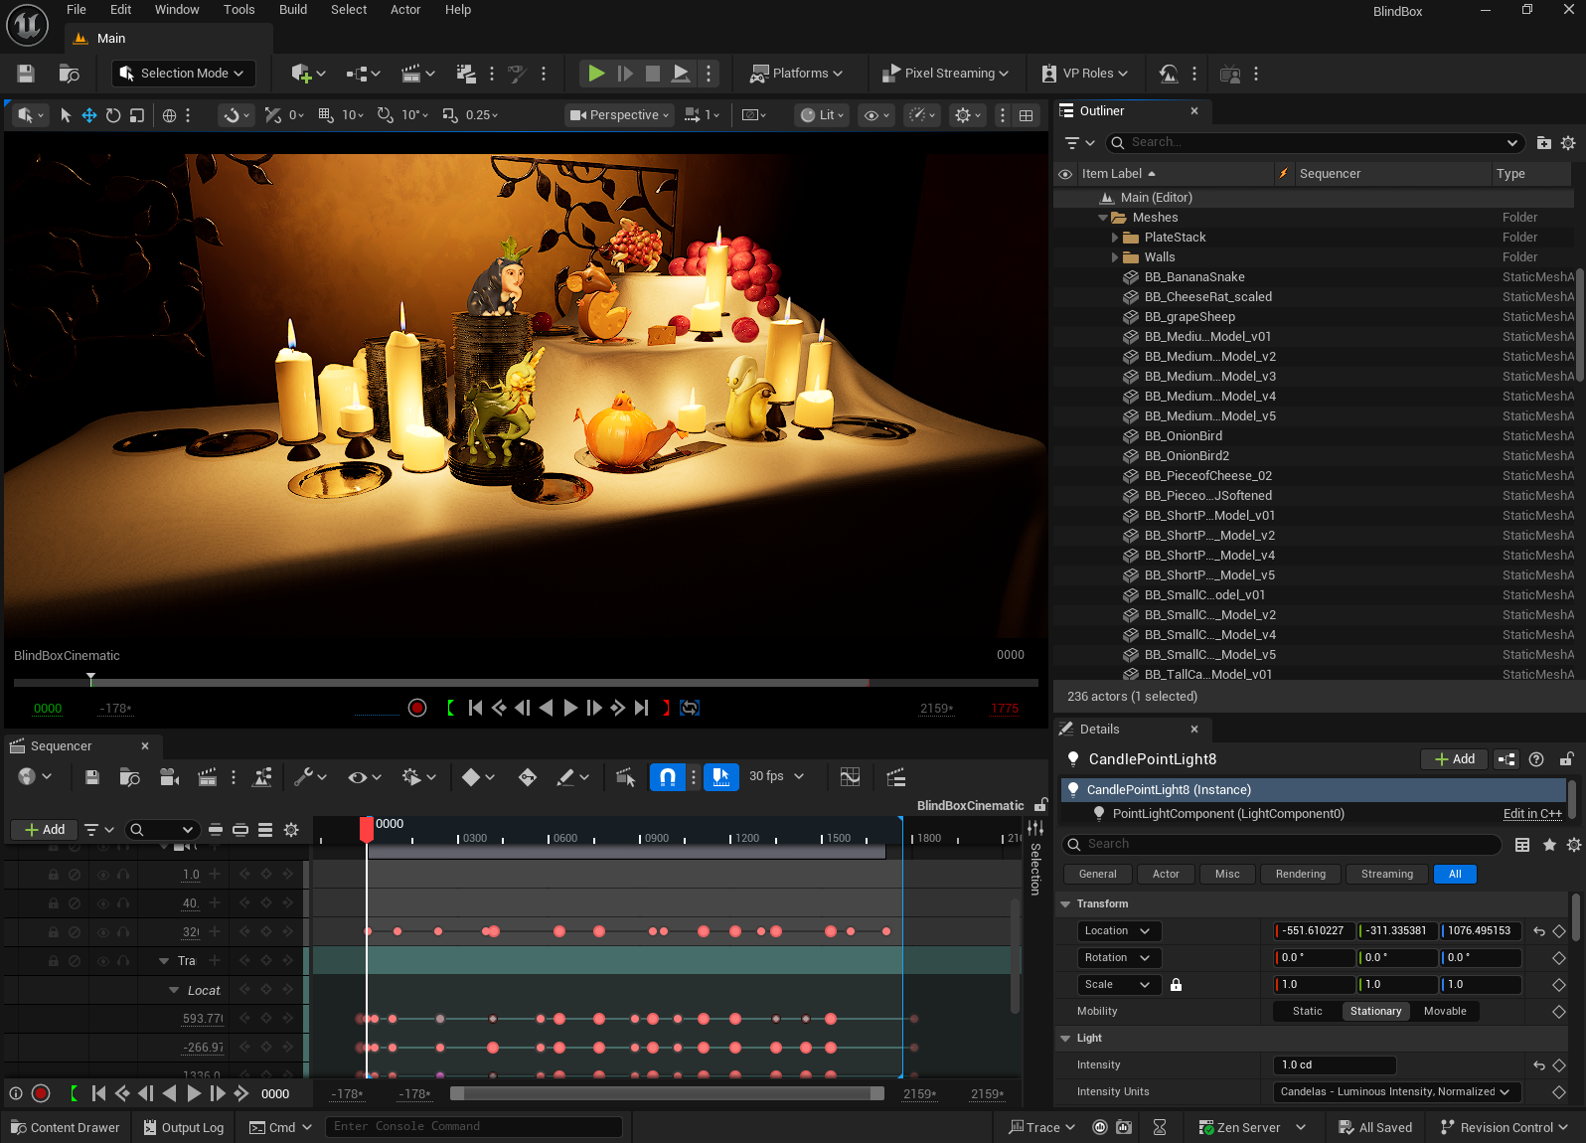The image size is (1586, 1143).
Task: Reset Location to default arrow
Action: [x=1539, y=931]
